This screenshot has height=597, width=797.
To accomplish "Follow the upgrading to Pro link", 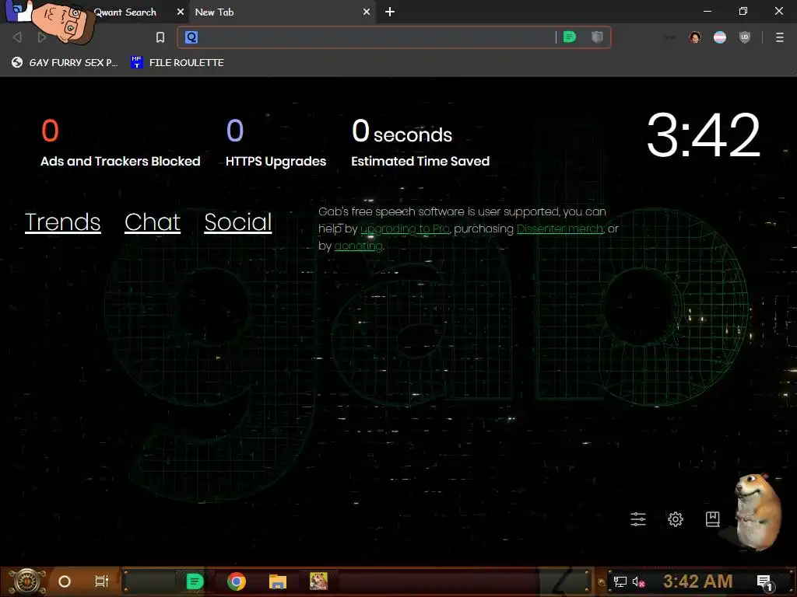I will tap(405, 229).
